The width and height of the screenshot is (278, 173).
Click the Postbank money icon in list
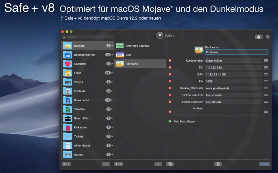coord(120,64)
